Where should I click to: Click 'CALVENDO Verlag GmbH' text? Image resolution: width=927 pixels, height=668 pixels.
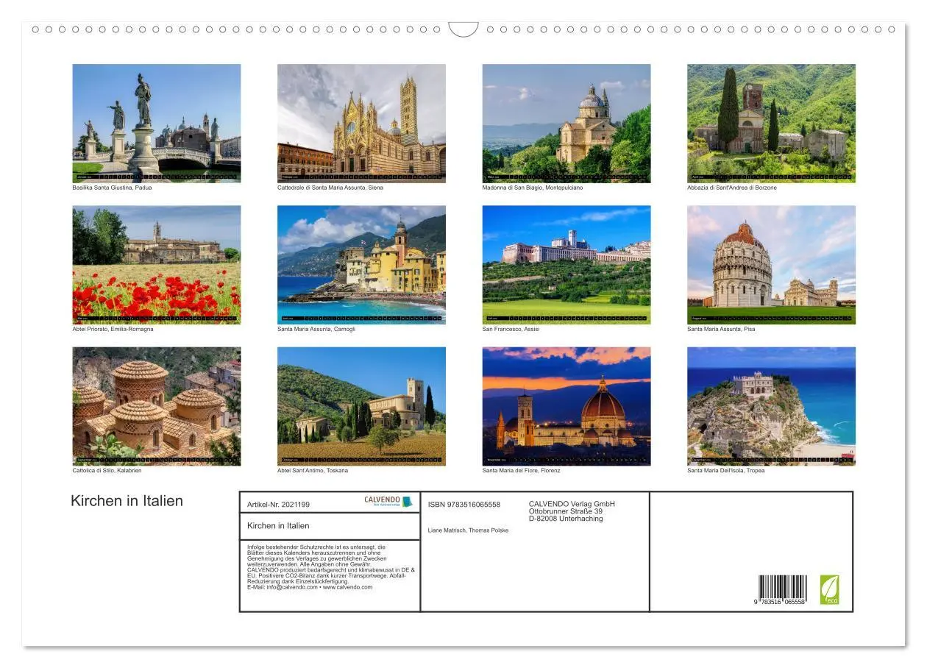[572, 504]
